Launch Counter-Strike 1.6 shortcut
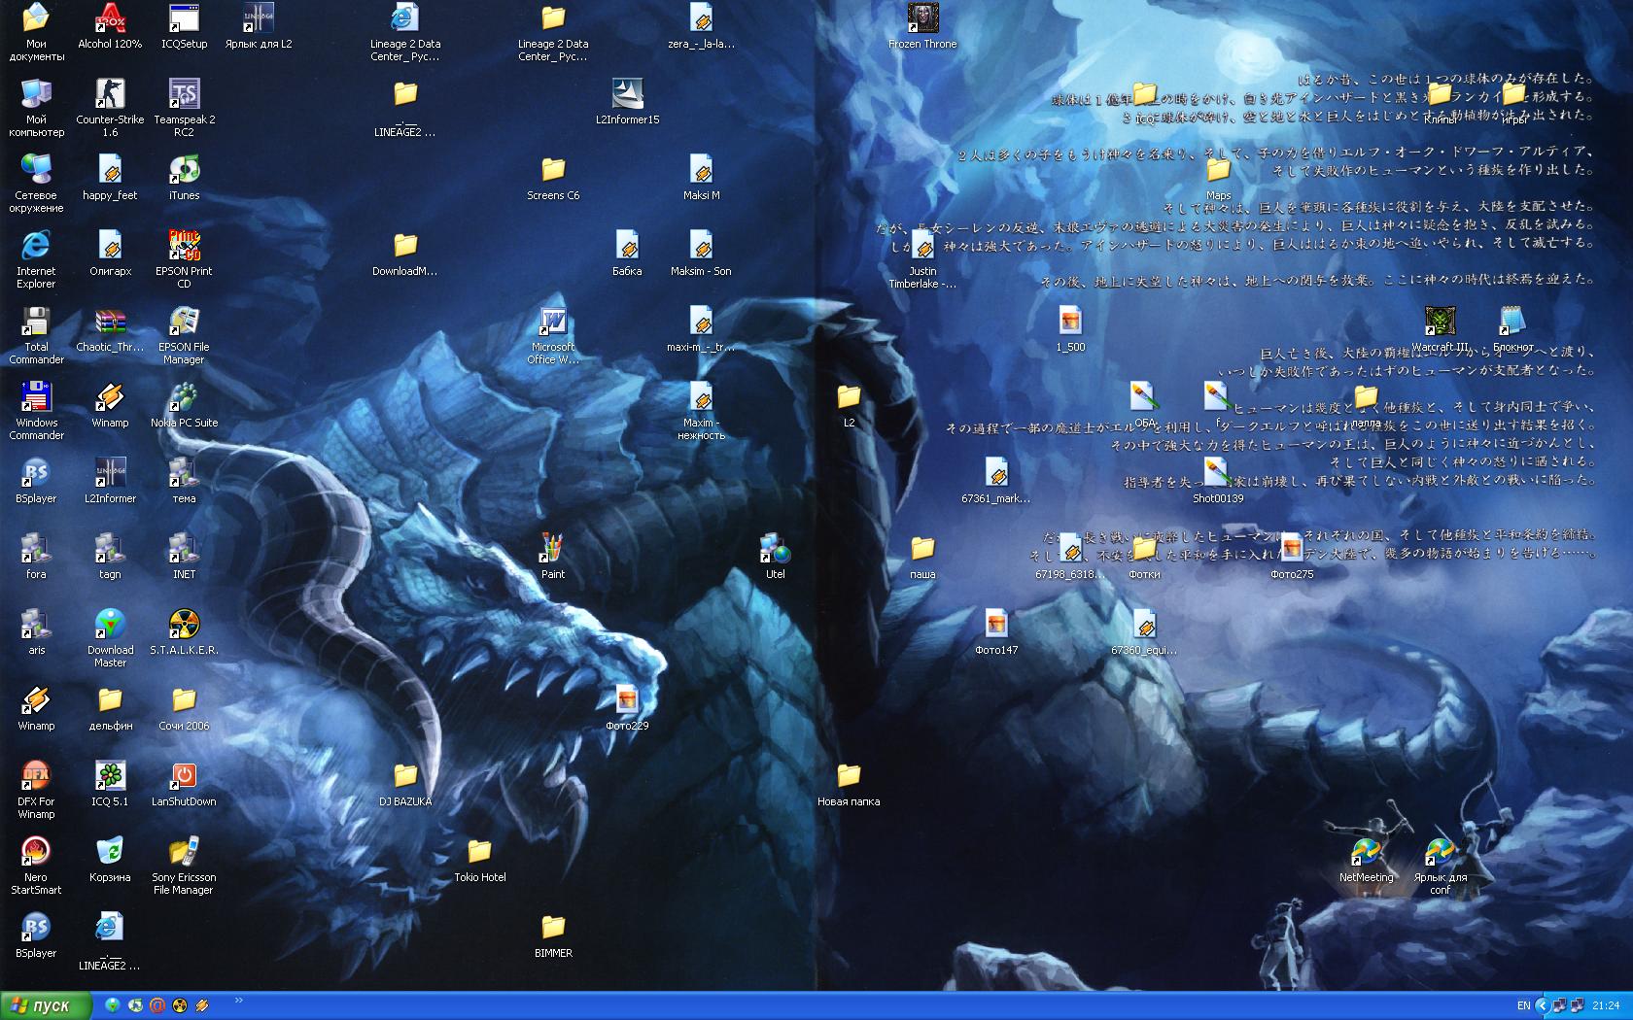This screenshot has width=1633, height=1020. [x=110, y=108]
